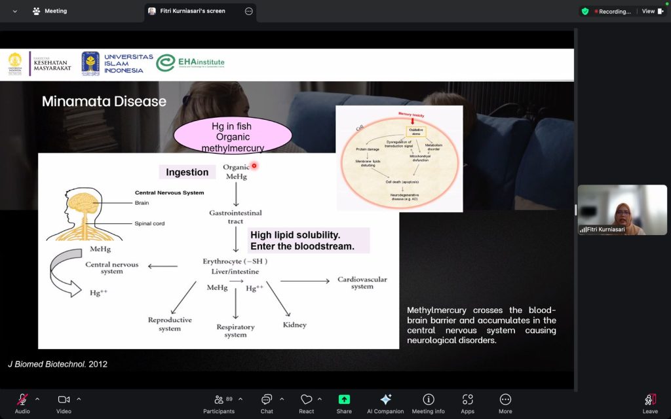Click the green Share screen button
The width and height of the screenshot is (671, 419).
(x=344, y=400)
